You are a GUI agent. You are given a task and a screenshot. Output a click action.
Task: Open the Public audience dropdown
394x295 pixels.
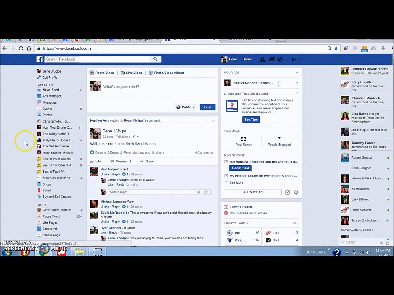186,107
